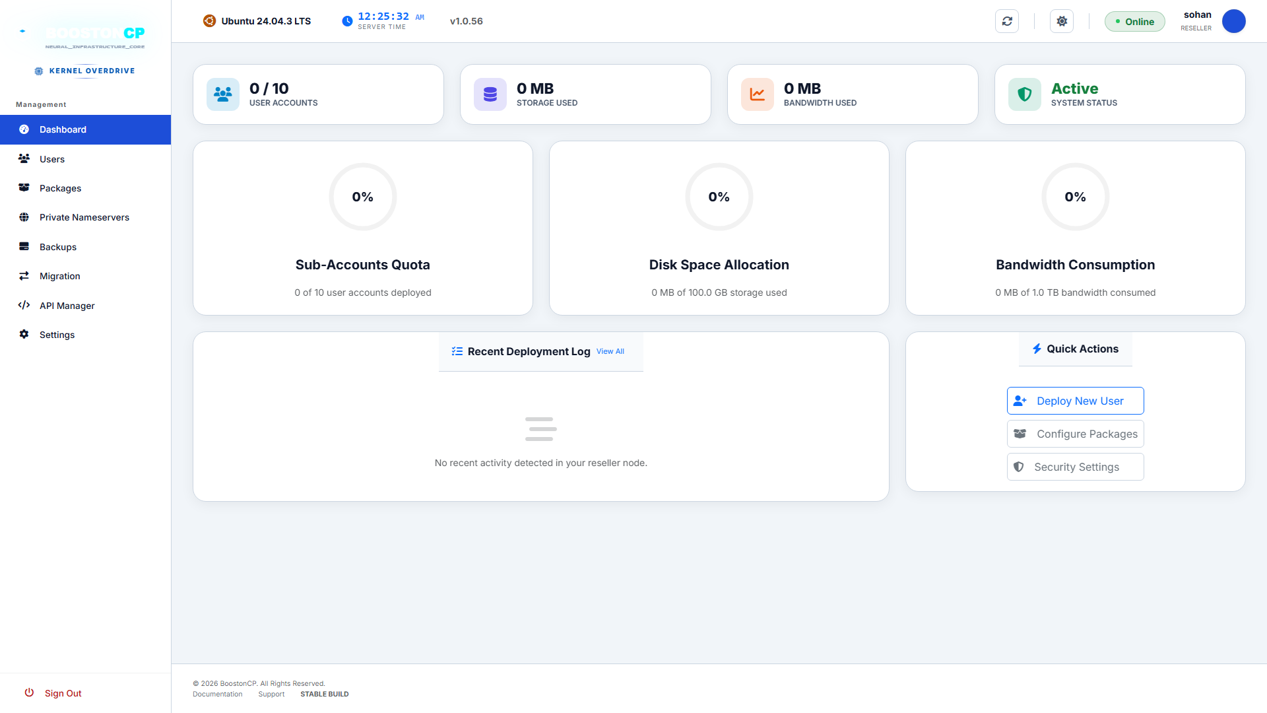
Task: Click the Disk Space Allocation progress ring
Action: pos(719,197)
